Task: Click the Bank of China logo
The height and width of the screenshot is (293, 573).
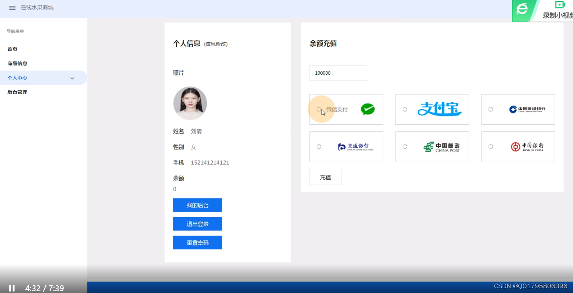Action: [x=527, y=147]
